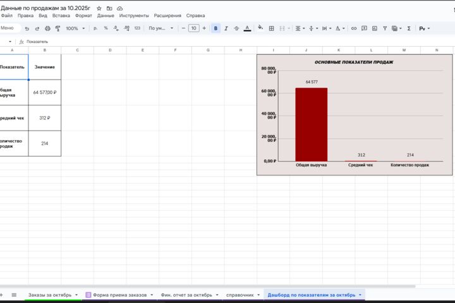This screenshot has height=303, width=455.
Task: Switch to Фин. отчет за октябрь sheet
Action: tap(186, 295)
